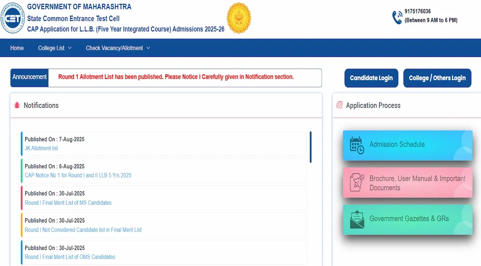Open Government Gazettes & GRs card
The height and width of the screenshot is (266, 481).
pos(408,220)
